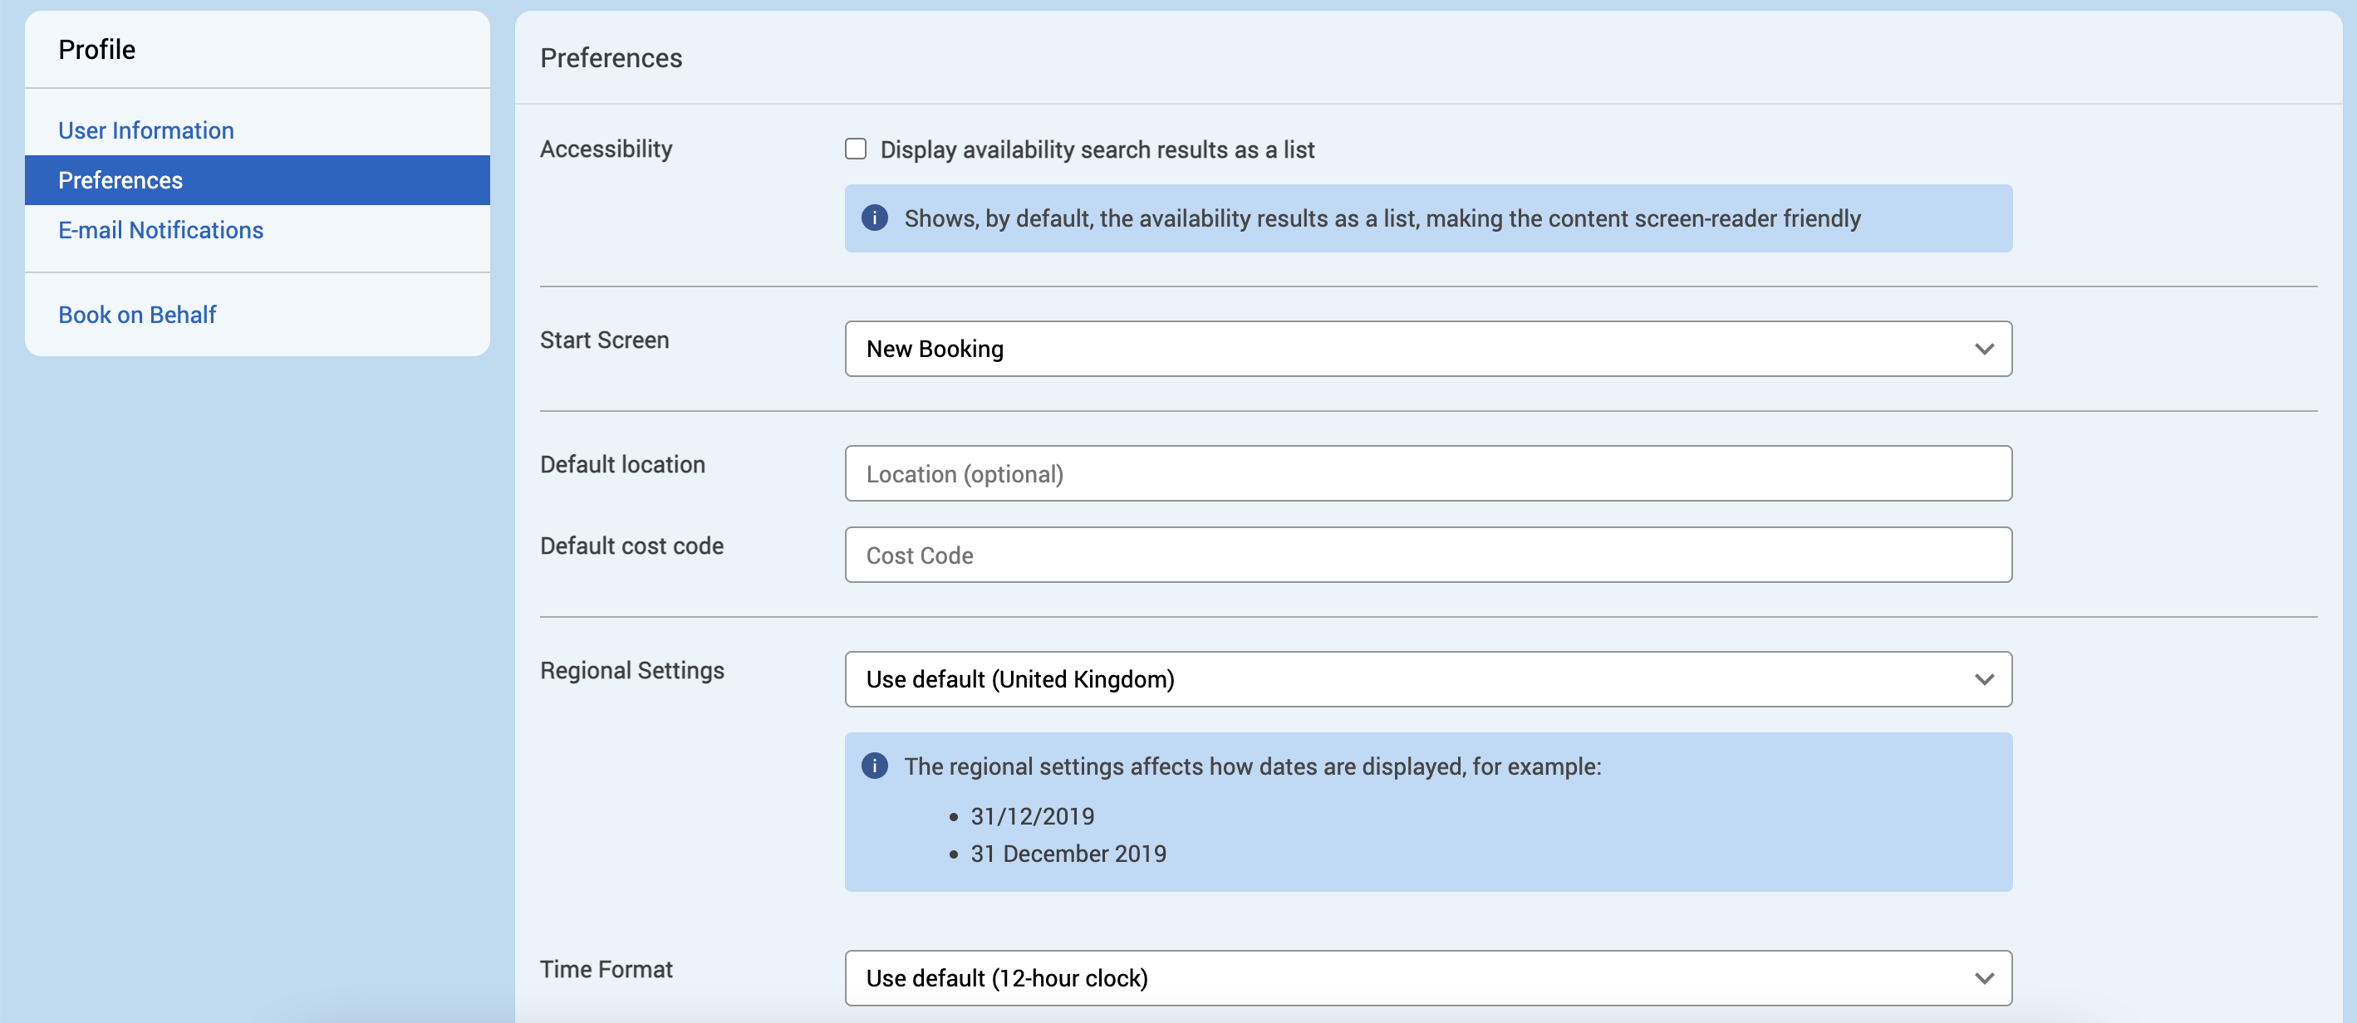Click the Profile sidebar heading
This screenshot has width=2357, height=1023.
click(97, 49)
